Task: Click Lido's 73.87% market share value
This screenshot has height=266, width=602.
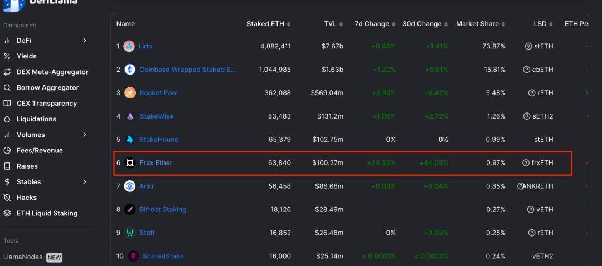Action: coord(494,46)
